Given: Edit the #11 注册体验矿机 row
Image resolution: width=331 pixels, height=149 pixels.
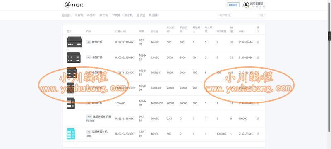Looking at the screenshot, I should 258,118.
